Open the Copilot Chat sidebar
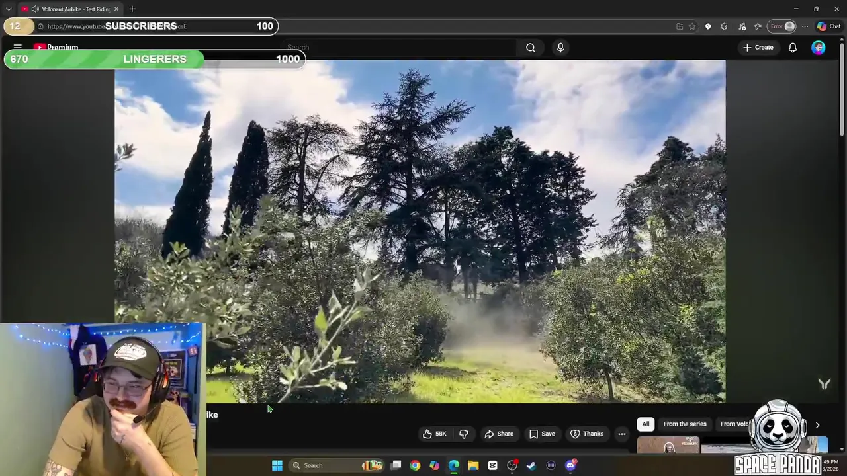This screenshot has width=847, height=476. tap(828, 26)
